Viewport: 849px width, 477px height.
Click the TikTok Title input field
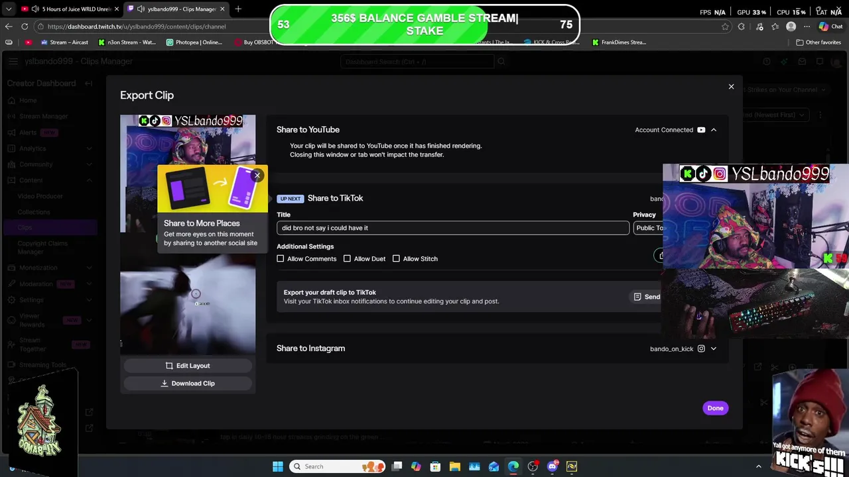452,228
